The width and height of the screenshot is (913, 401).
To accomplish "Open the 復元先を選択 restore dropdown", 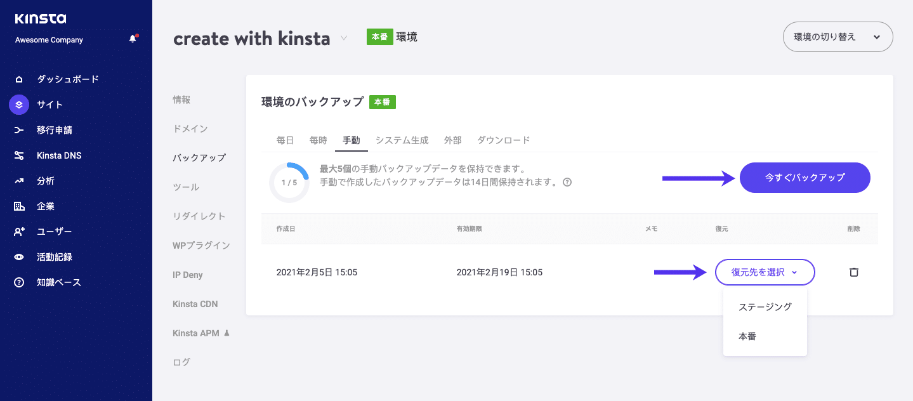I will pyautogui.click(x=765, y=272).
